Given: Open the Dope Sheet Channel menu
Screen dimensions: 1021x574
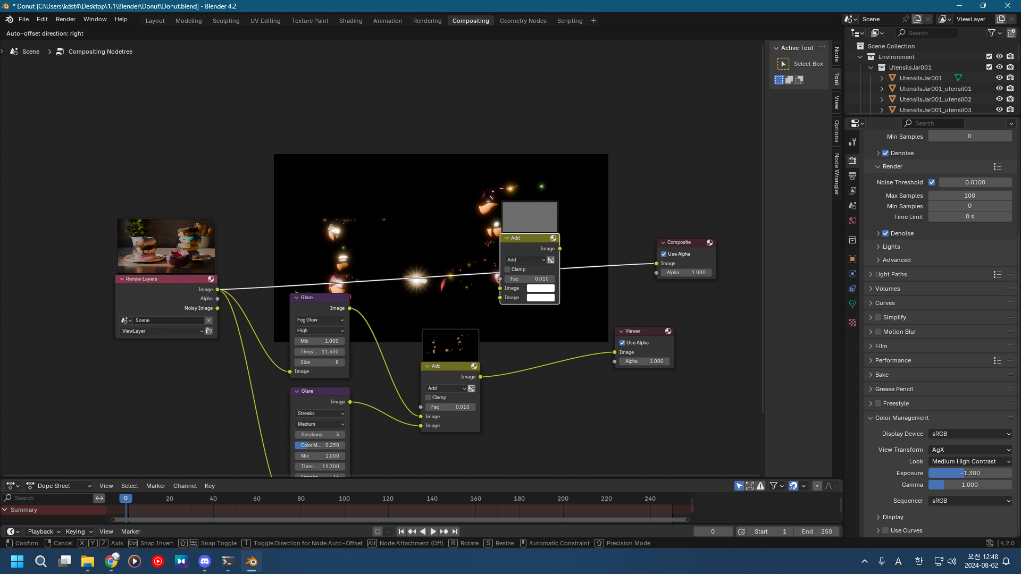Looking at the screenshot, I should 185,486.
